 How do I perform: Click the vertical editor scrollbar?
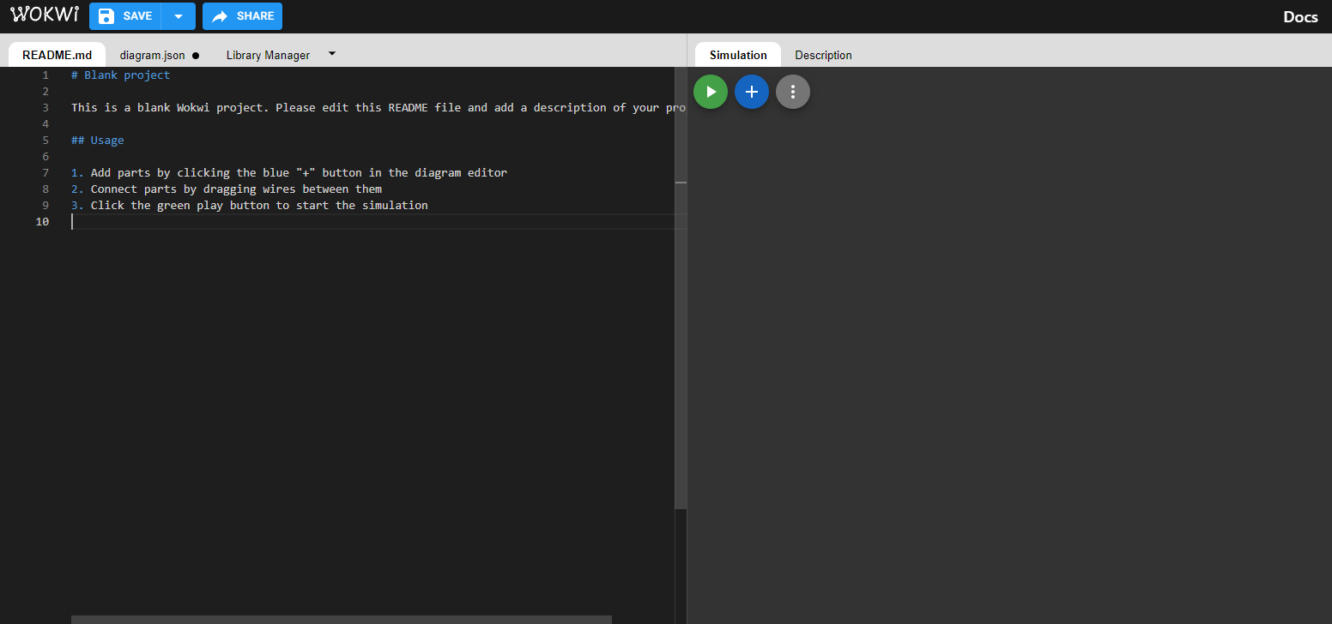681,287
